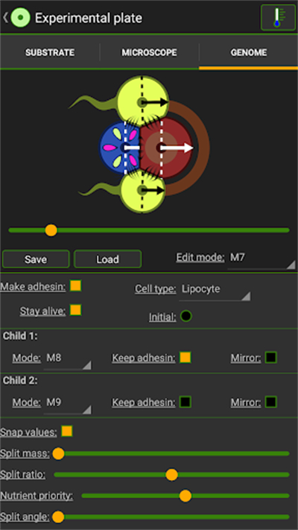The height and width of the screenshot is (530, 298).
Task: Click the Save button
Action: 36,259
